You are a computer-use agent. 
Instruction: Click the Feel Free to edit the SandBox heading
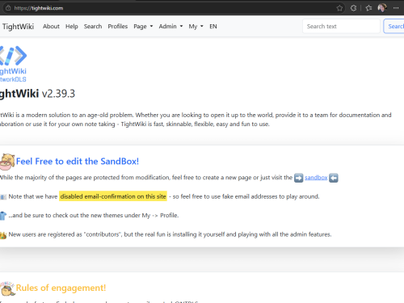click(78, 161)
